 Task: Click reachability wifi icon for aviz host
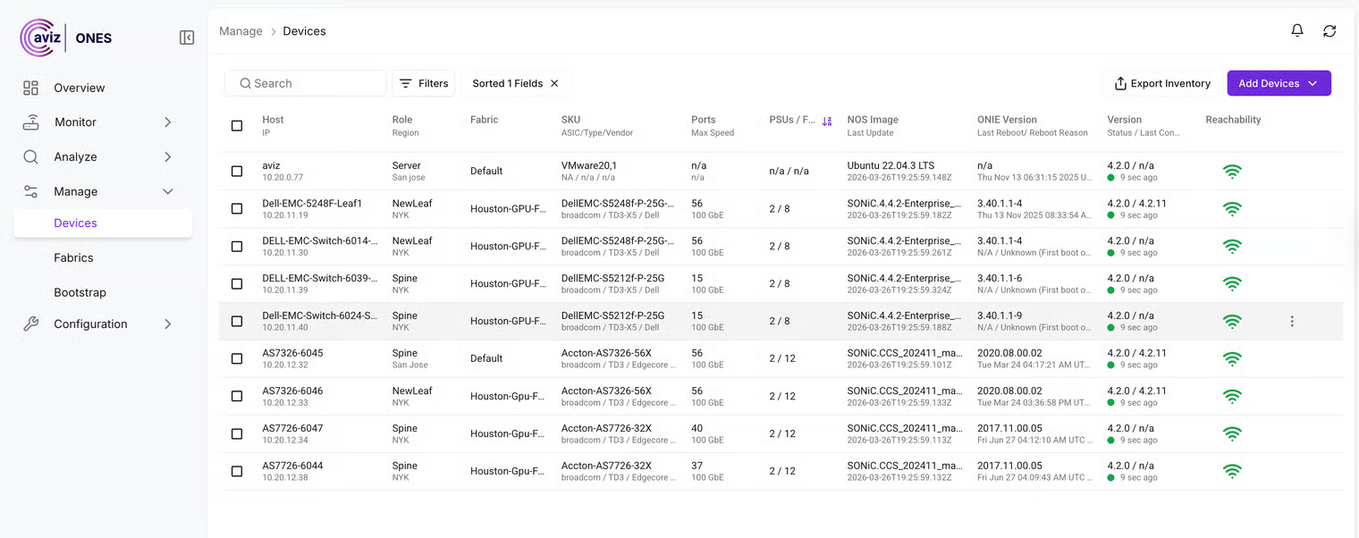(1232, 172)
